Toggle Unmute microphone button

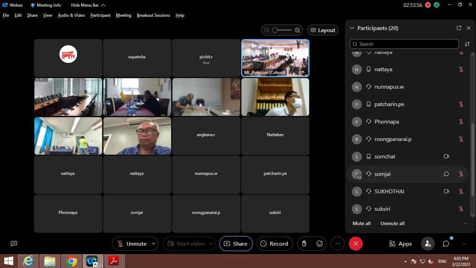(132, 243)
